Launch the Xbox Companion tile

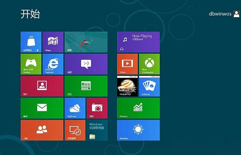(149, 64)
